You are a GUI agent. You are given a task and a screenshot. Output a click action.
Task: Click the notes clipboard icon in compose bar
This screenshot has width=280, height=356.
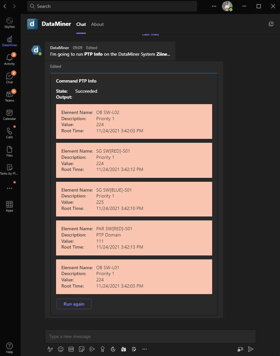pyautogui.click(x=134, y=349)
